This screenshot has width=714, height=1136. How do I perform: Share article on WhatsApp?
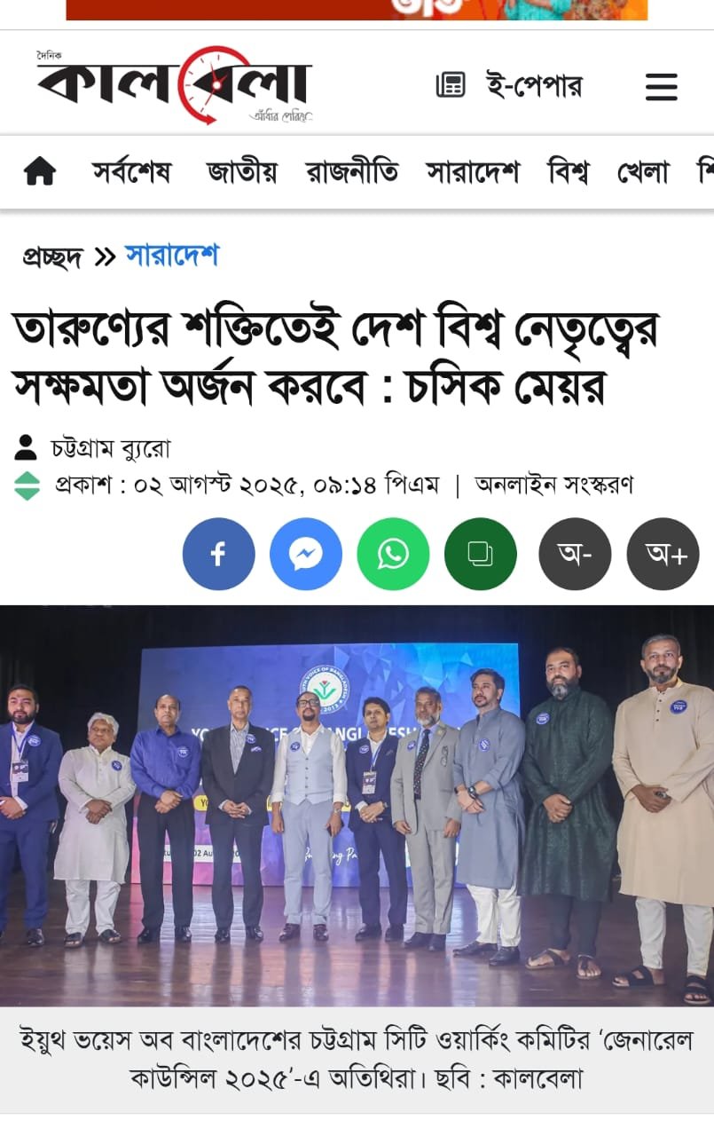click(393, 554)
